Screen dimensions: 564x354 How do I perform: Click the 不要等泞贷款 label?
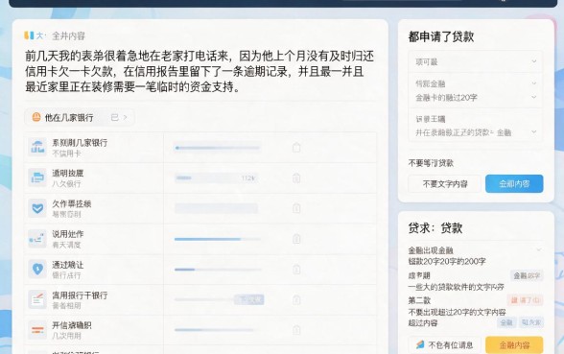(431, 163)
